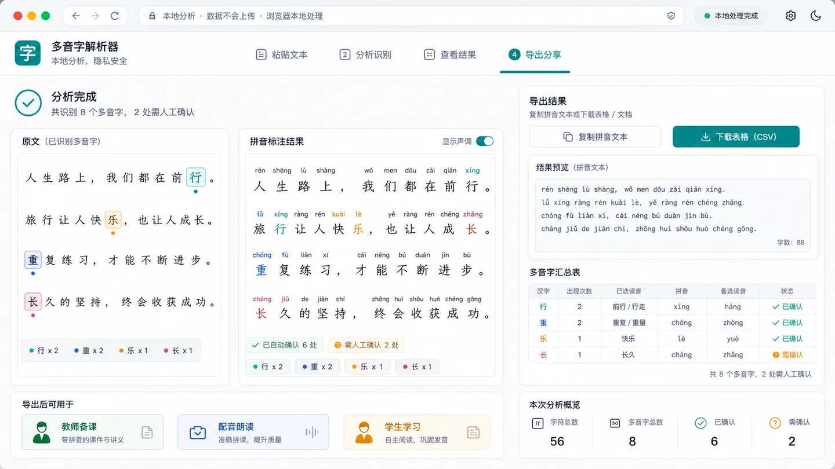Viewport: 835px width, 469px height.
Task: Click the copy icon on 复制拼音文本
Action: tap(568, 137)
